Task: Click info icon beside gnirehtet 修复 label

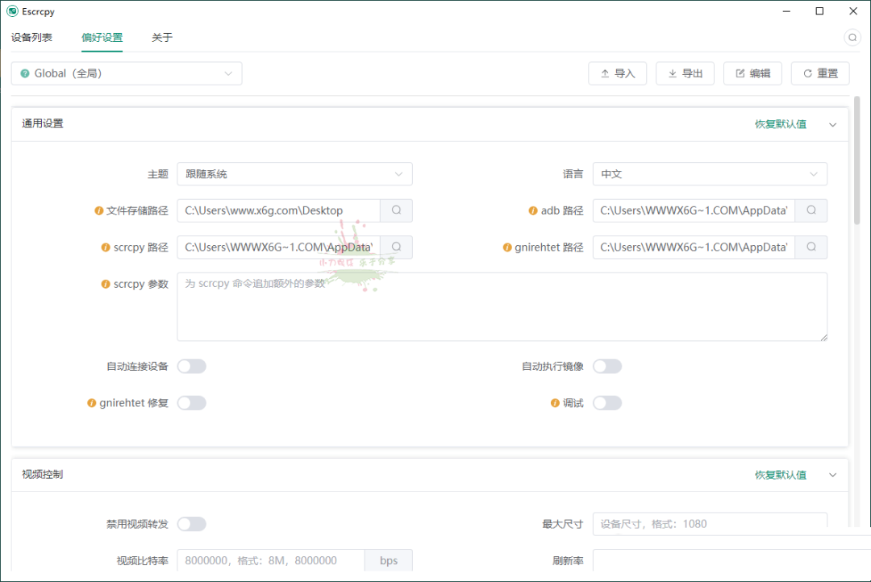Action: tap(92, 403)
